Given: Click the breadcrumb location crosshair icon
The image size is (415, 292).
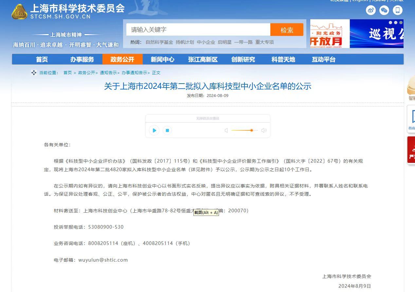Looking at the screenshot, I should point(34,73).
